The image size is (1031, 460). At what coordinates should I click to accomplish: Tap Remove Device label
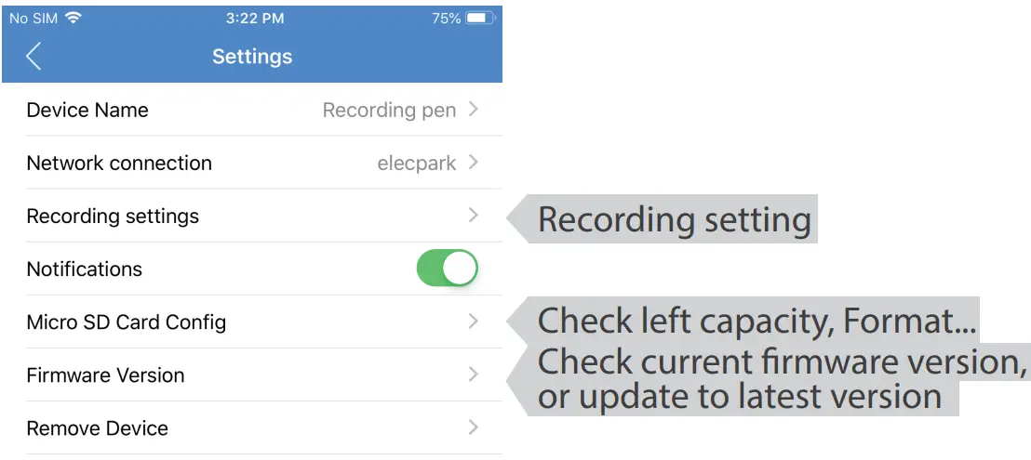(x=98, y=428)
